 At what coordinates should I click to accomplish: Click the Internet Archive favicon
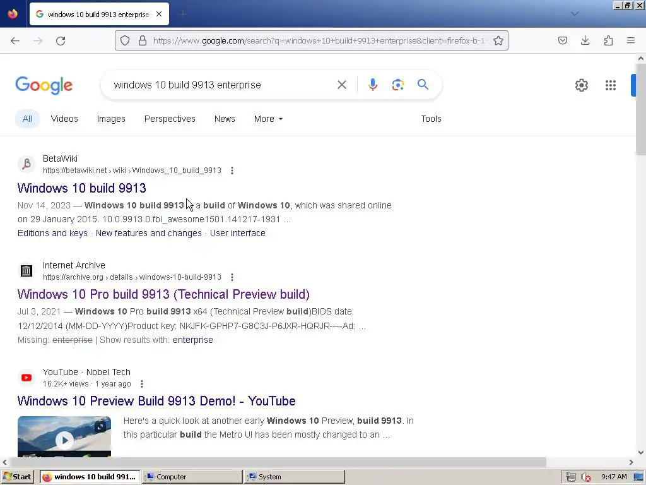(x=26, y=271)
